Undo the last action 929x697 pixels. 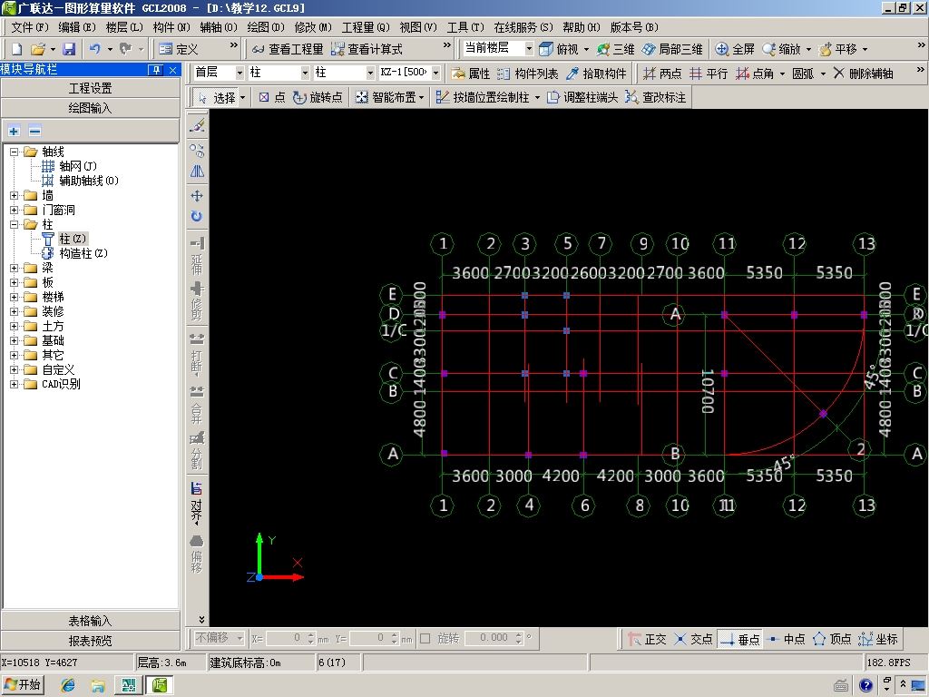94,49
